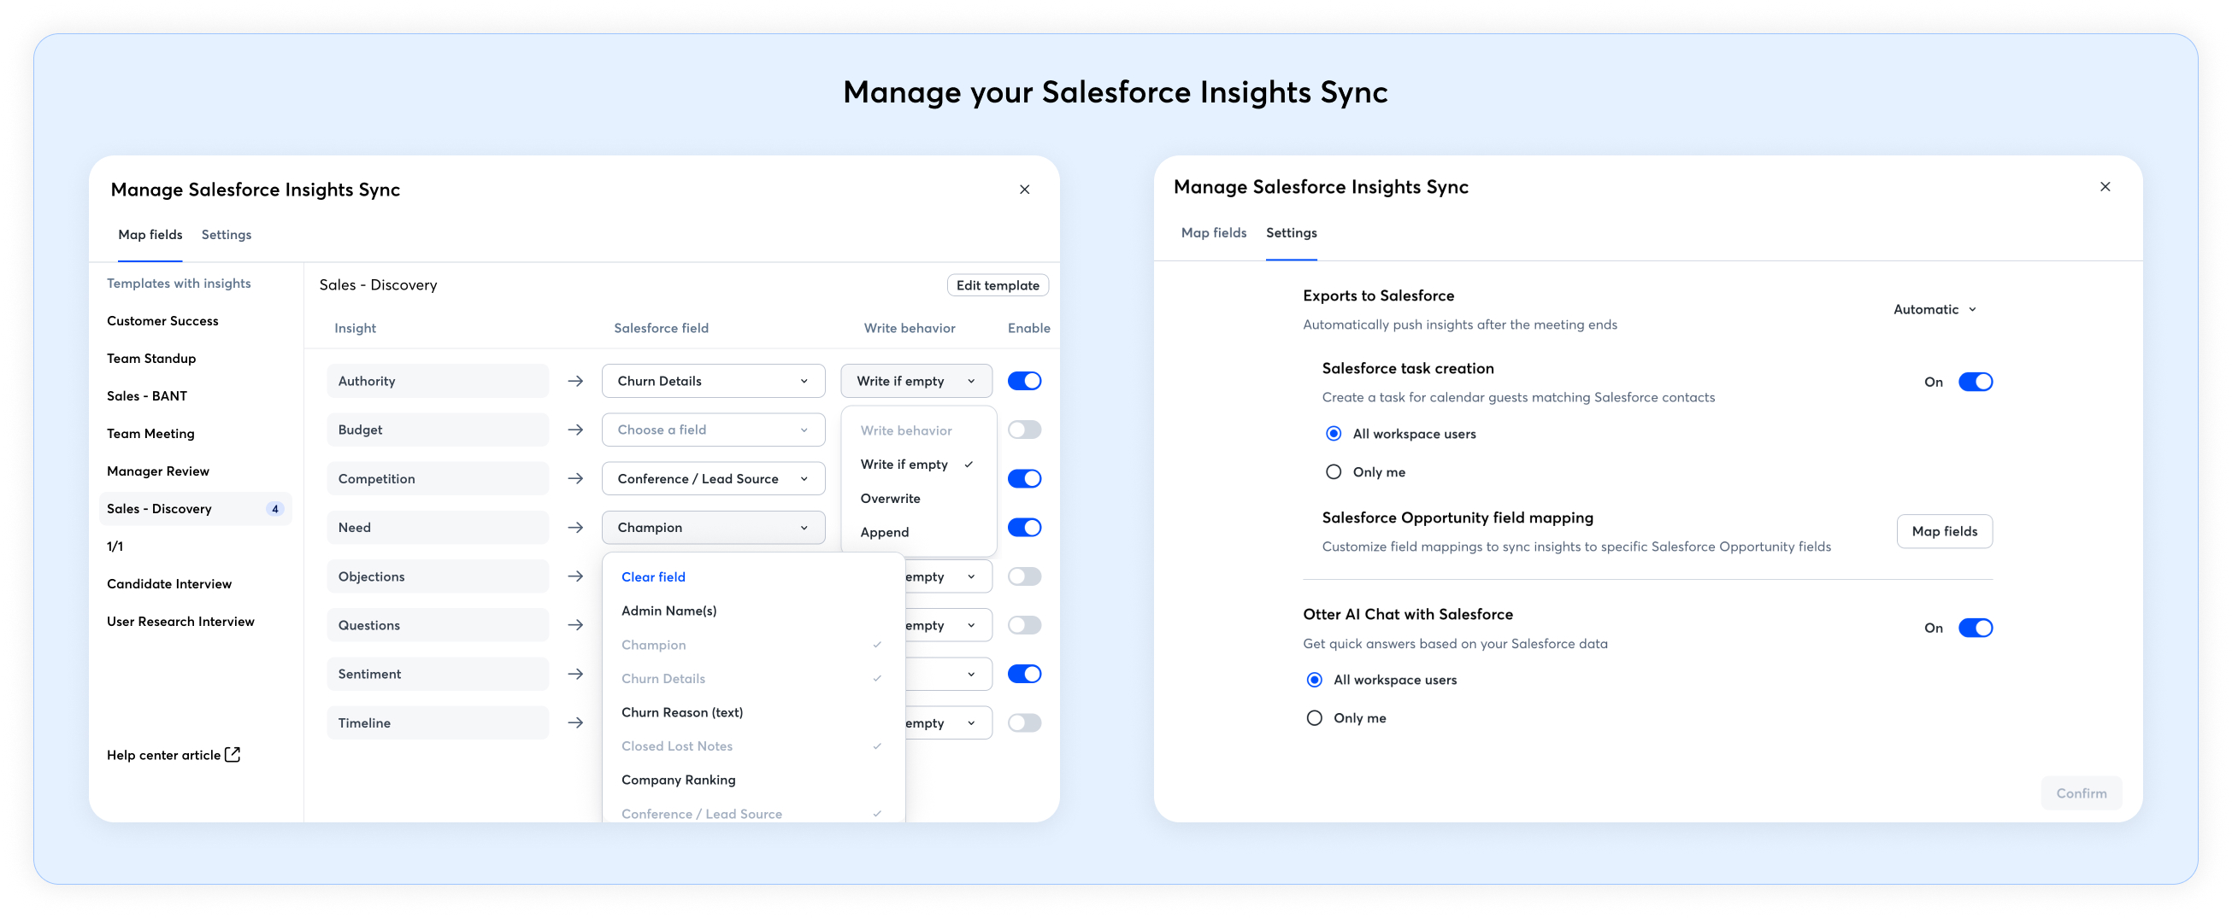
Task: Click the arrow icon next to Authority insight
Action: pyautogui.click(x=575, y=381)
